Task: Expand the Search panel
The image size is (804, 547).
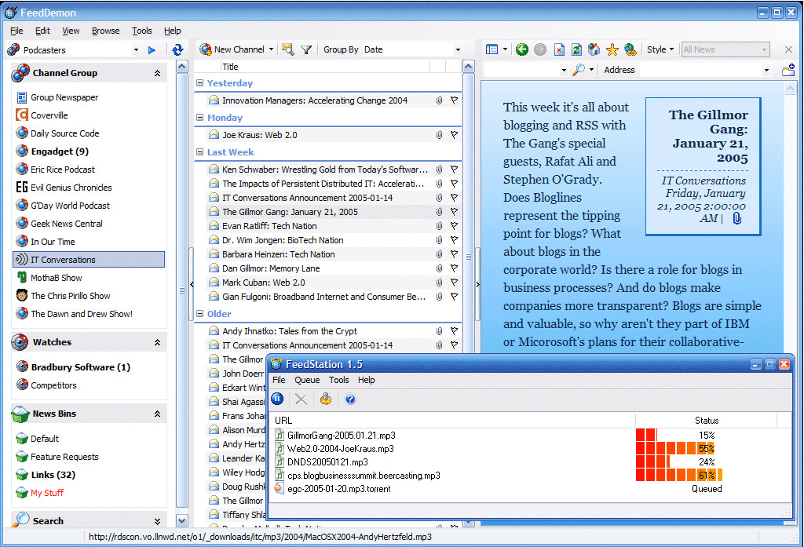Action: [157, 521]
